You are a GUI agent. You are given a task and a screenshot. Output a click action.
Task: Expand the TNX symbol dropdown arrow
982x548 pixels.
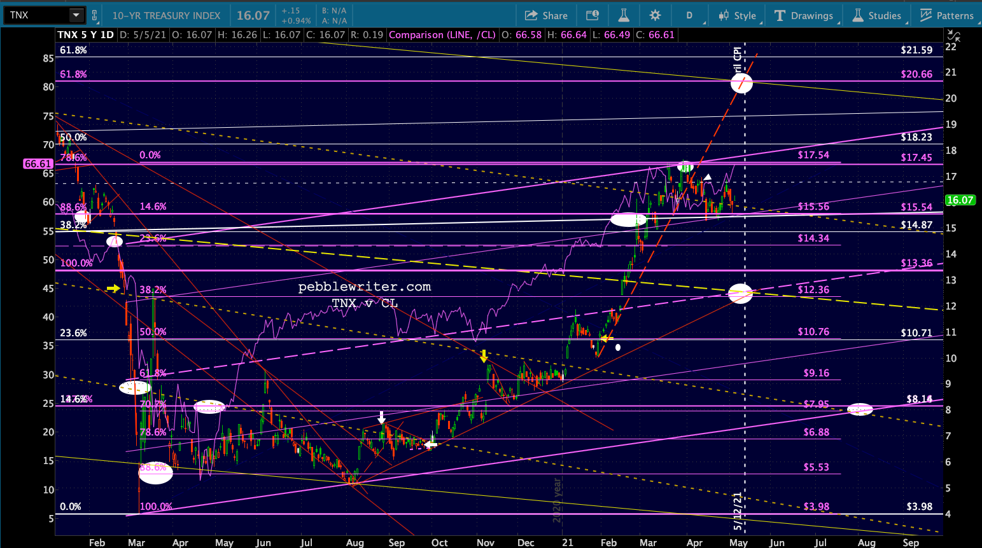(x=76, y=15)
